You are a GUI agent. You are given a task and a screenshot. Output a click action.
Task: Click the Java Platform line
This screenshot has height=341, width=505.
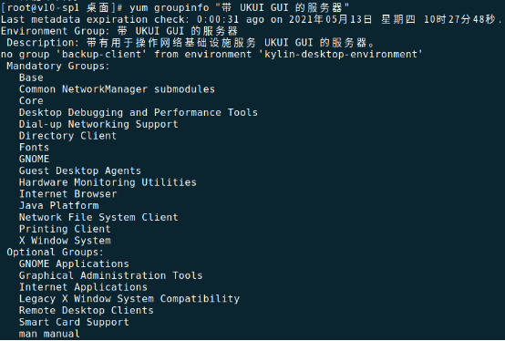pyautogui.click(x=58, y=205)
